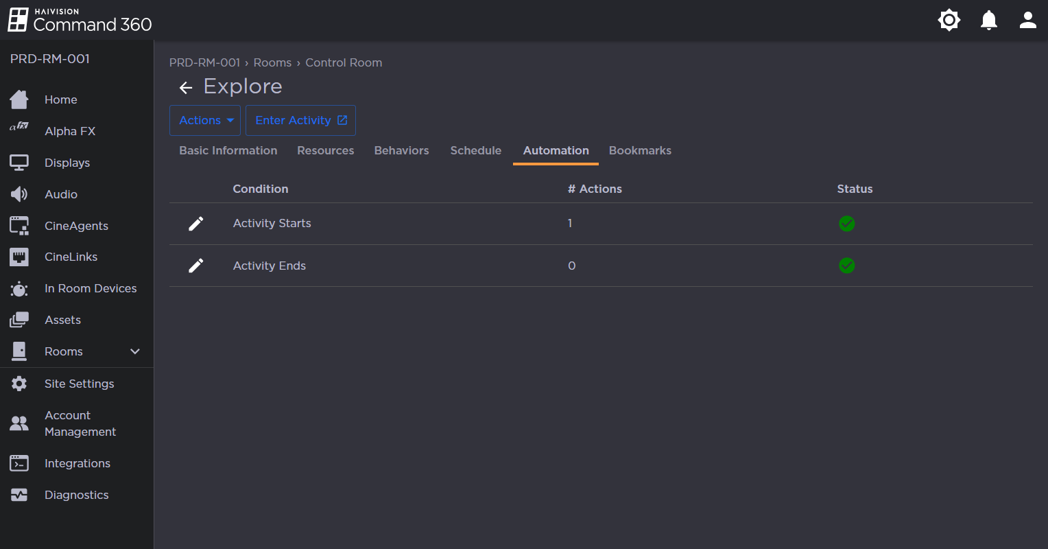Toggle status for Activity Starts
Image resolution: width=1048 pixels, height=549 pixels.
(x=846, y=224)
